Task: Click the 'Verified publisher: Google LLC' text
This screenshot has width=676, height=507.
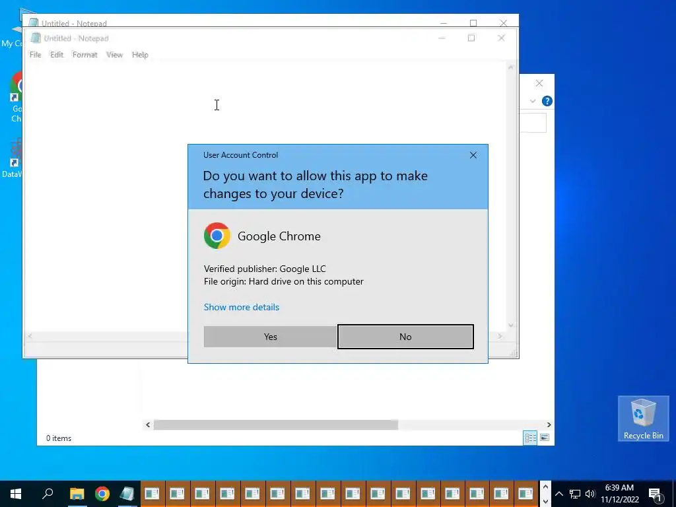Action: (265, 269)
